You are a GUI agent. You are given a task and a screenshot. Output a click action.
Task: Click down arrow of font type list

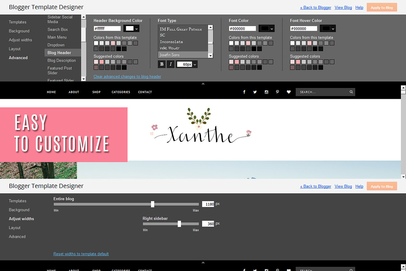coord(210,56)
